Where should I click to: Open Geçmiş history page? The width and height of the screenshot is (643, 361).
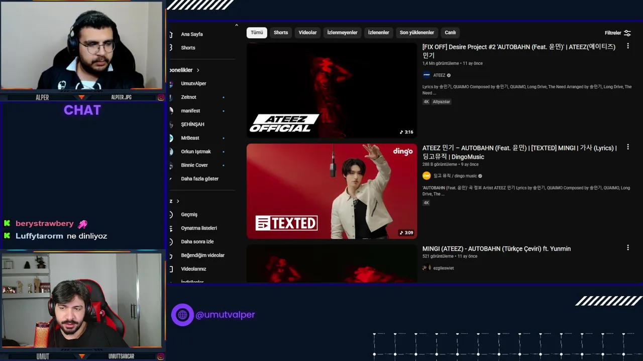[x=189, y=215]
